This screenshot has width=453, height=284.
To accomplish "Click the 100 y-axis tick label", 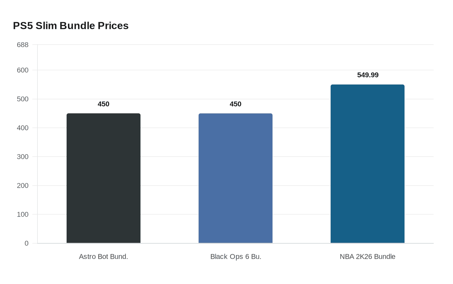I will [23, 214].
